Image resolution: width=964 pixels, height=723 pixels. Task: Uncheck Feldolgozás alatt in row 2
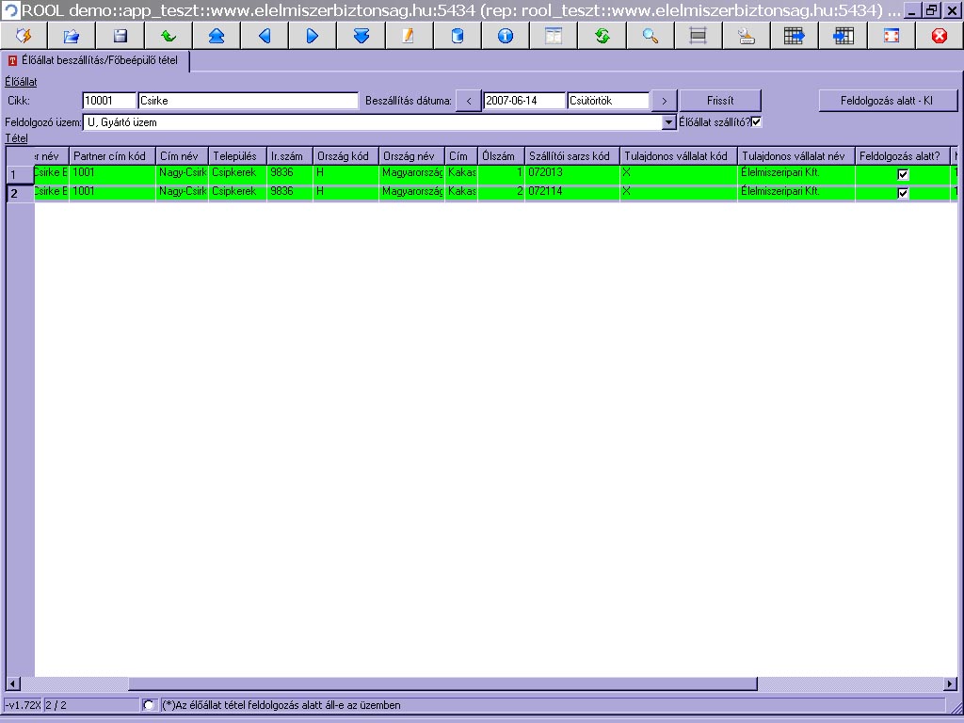coord(903,192)
